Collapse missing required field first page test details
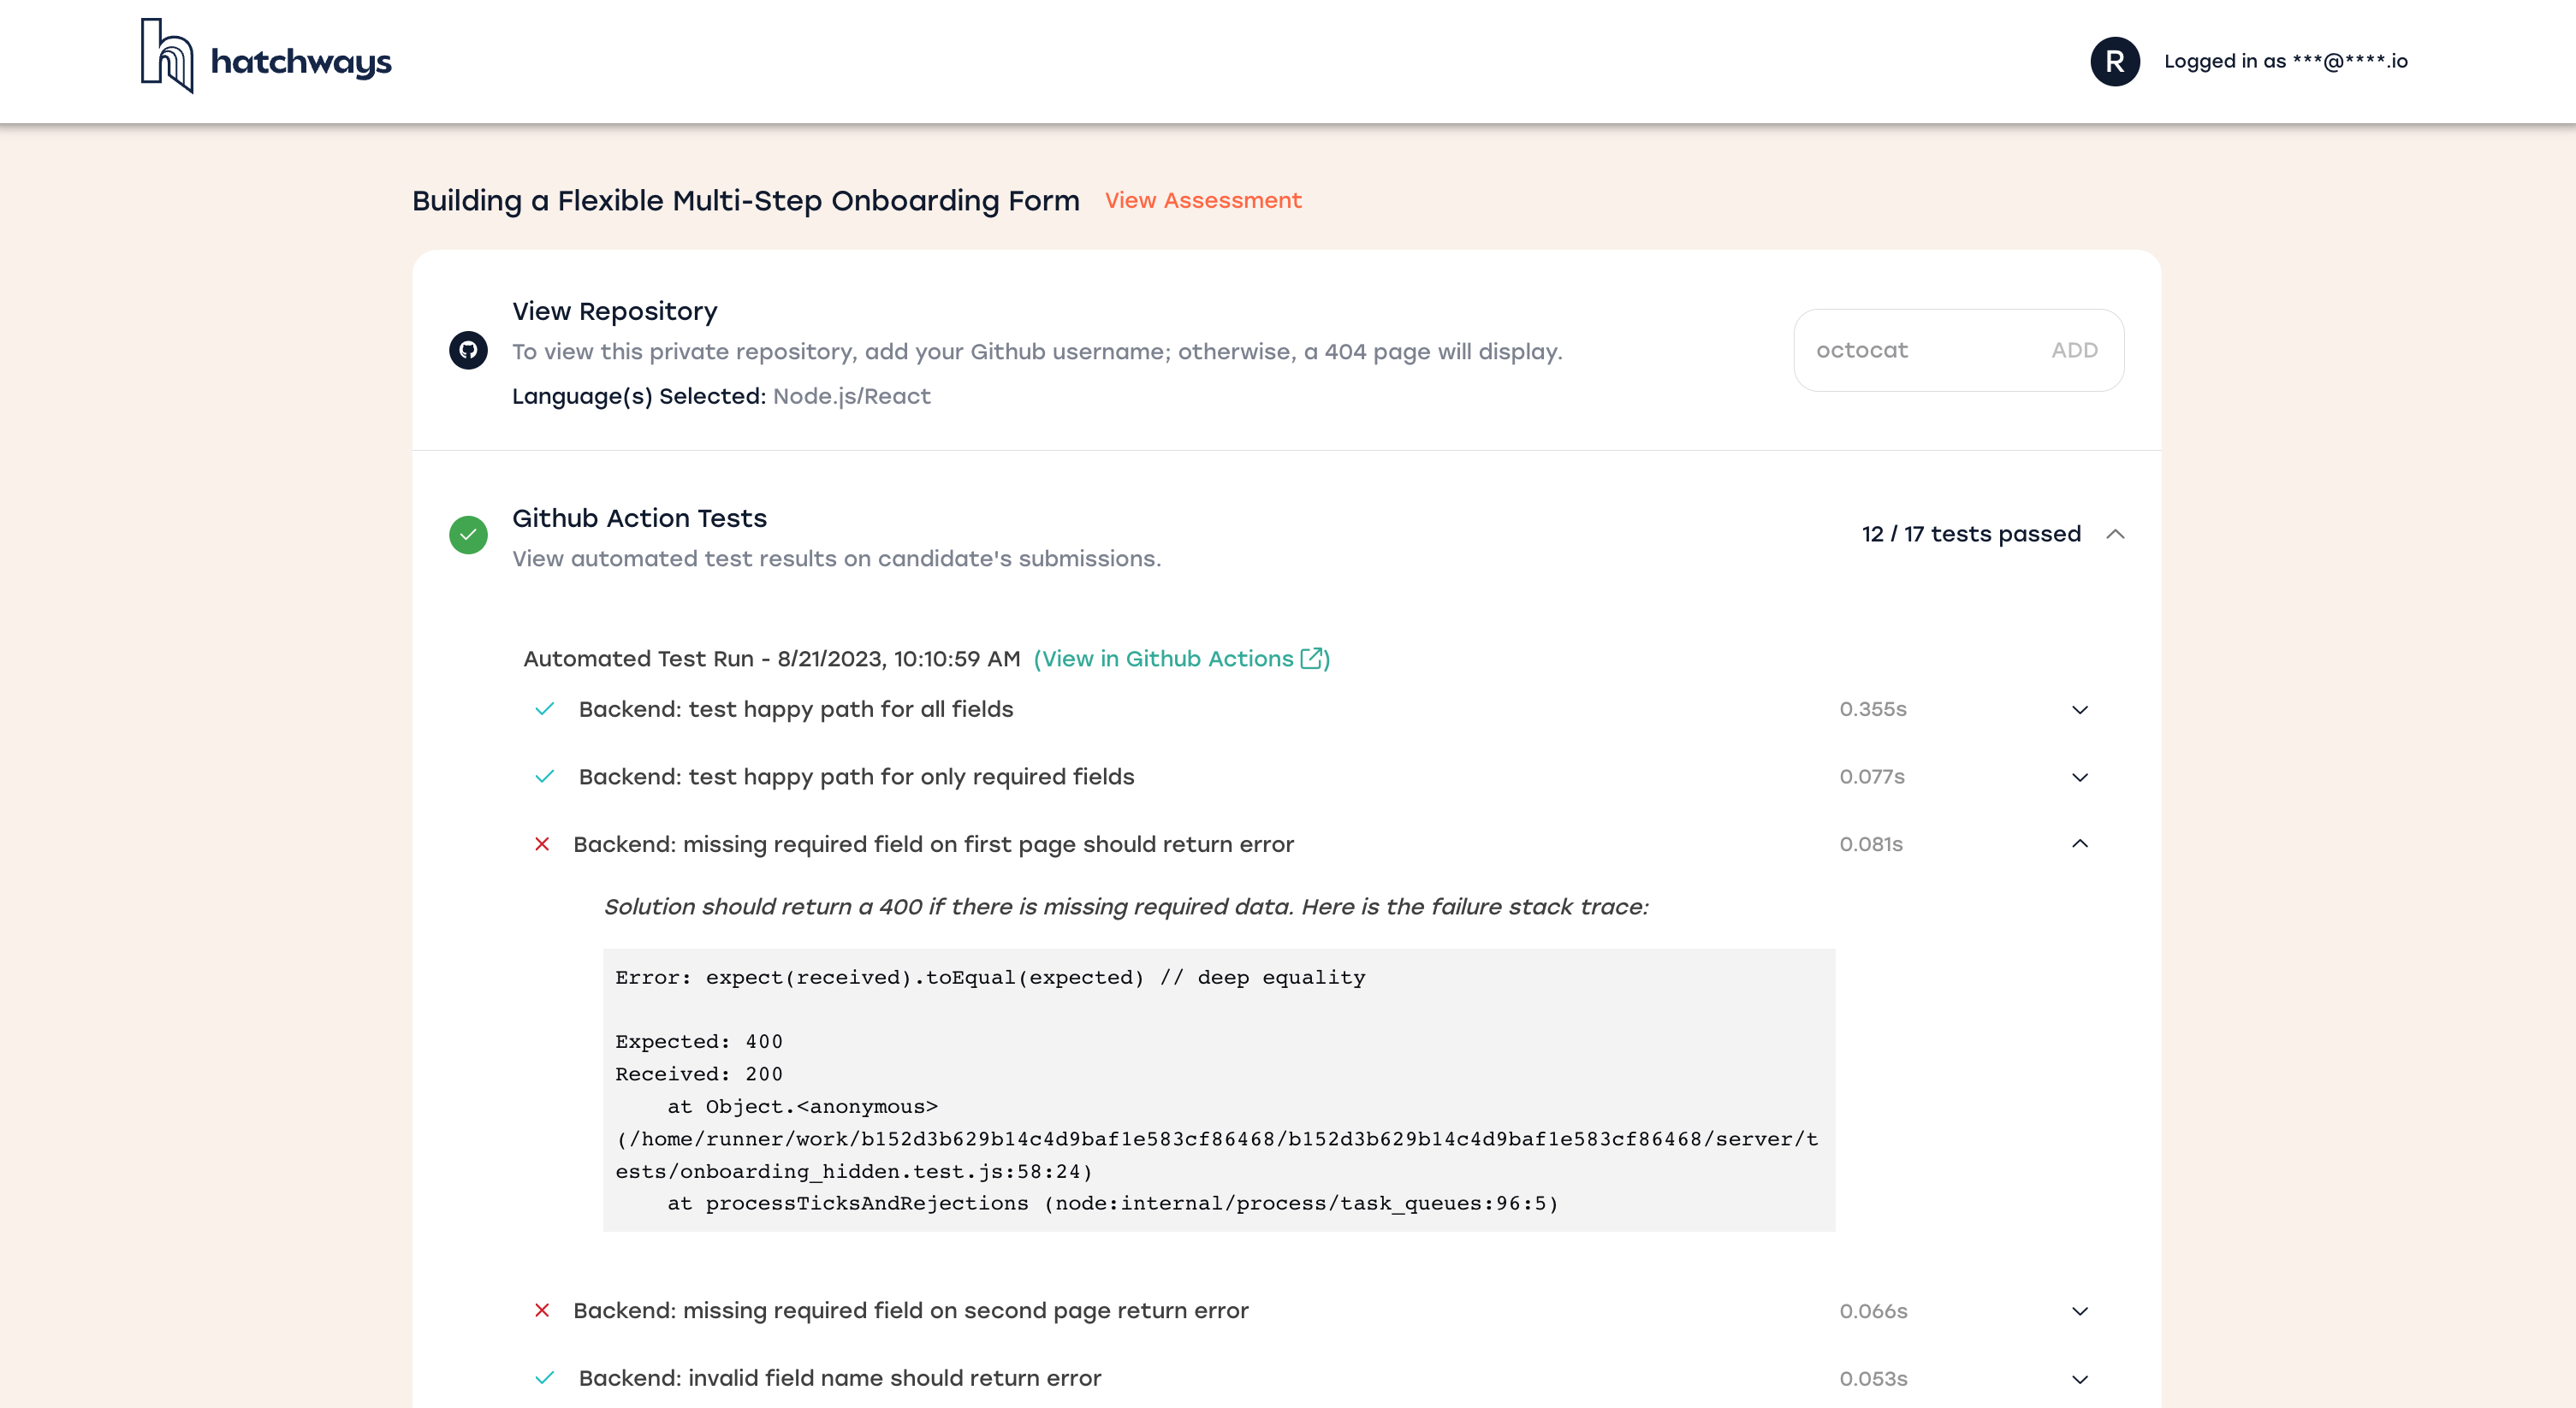The height and width of the screenshot is (1408, 2576). [x=2080, y=844]
